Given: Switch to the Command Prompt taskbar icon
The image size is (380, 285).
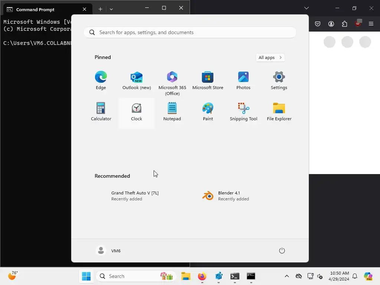Looking at the screenshot, I should [251, 276].
